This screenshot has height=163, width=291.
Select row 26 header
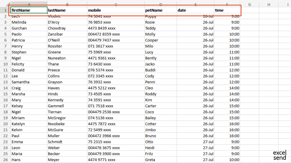5,160
